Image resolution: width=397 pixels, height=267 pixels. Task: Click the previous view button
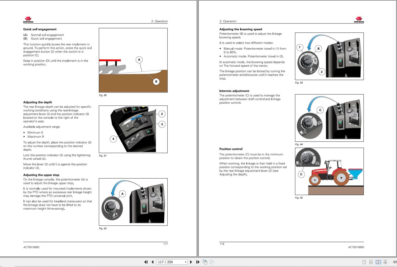tap(205, 262)
